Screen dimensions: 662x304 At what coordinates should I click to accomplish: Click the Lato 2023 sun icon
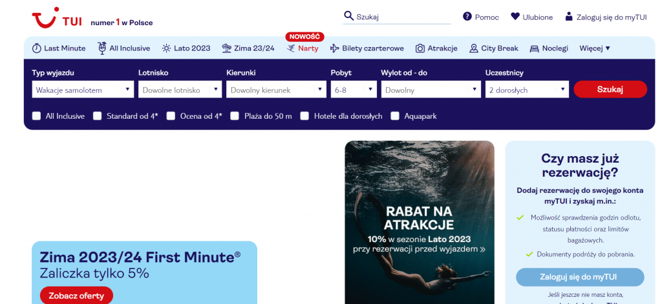click(x=166, y=48)
